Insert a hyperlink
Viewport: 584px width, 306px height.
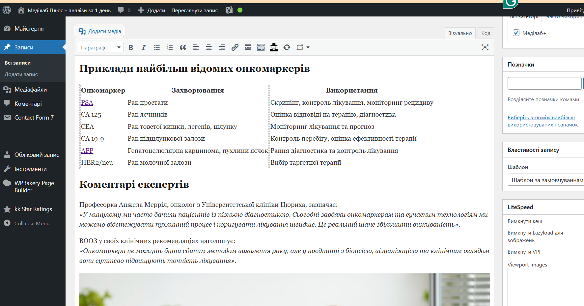tap(235, 47)
